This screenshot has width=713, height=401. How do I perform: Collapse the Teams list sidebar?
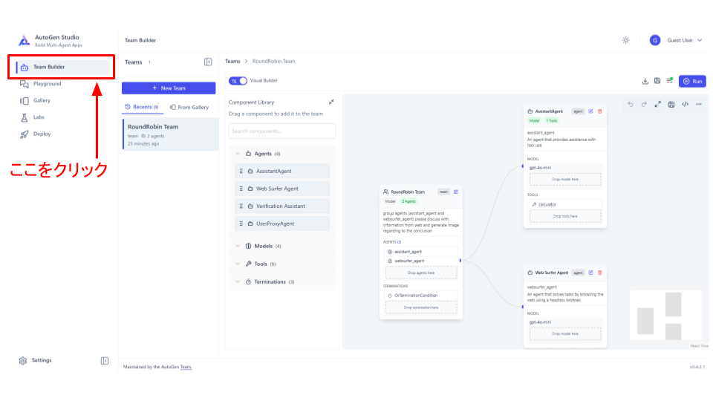pos(208,62)
